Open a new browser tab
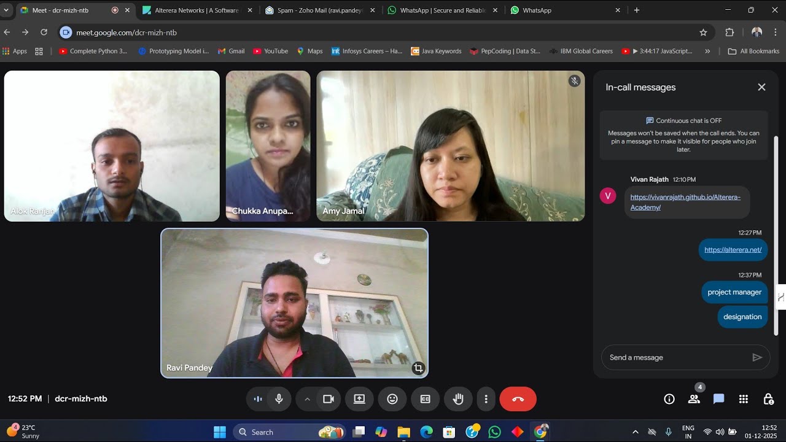 [637, 10]
